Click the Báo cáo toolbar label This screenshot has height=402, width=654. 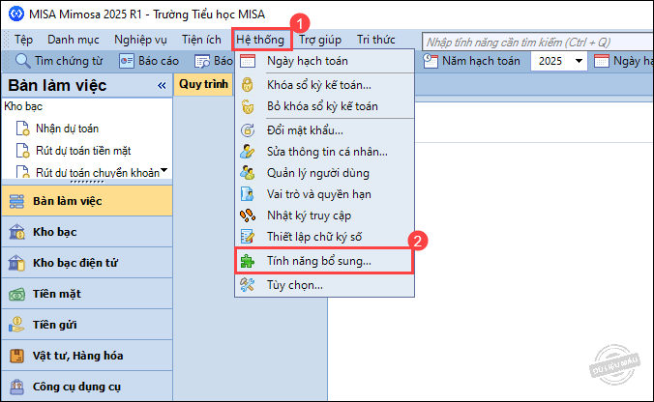(x=159, y=61)
